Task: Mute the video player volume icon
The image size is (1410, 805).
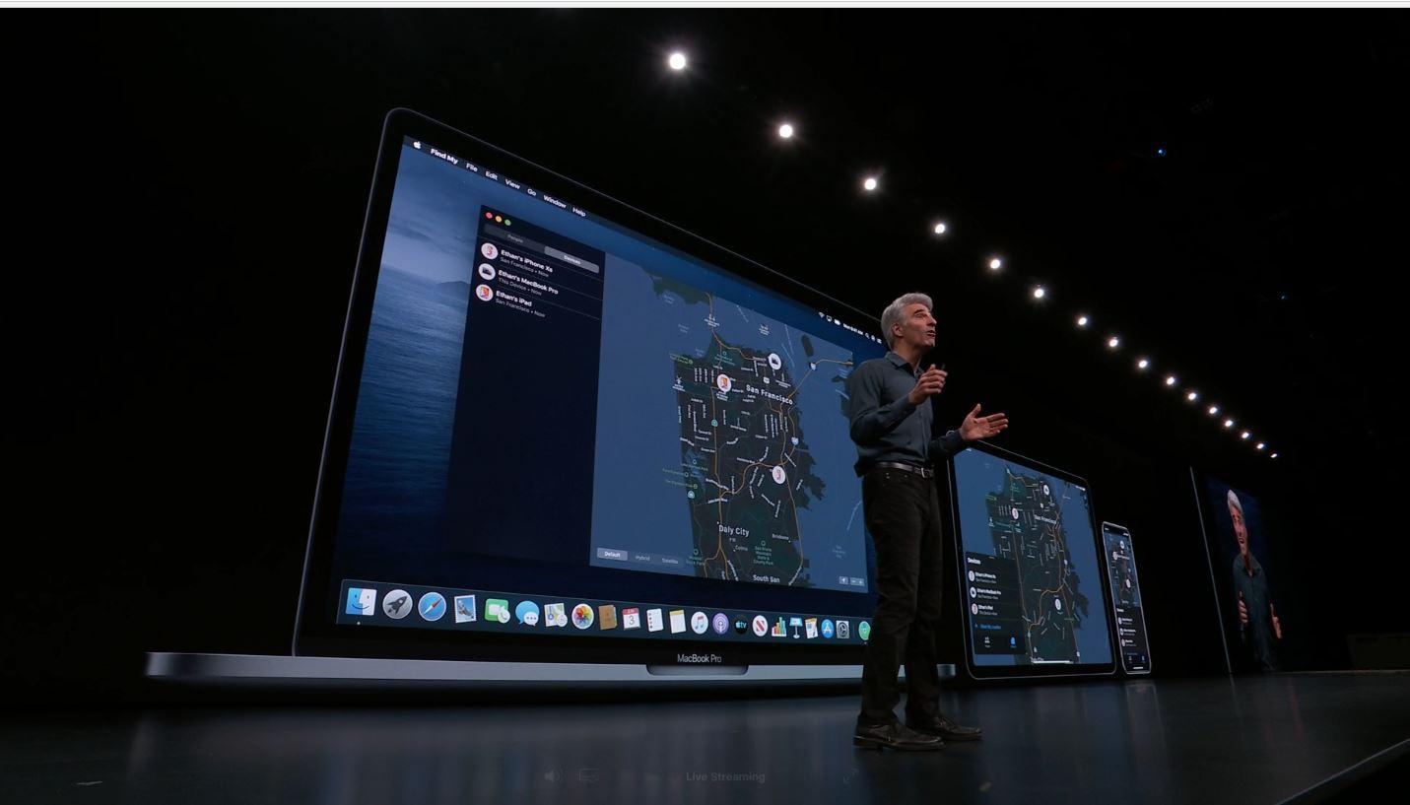Action: [x=554, y=776]
